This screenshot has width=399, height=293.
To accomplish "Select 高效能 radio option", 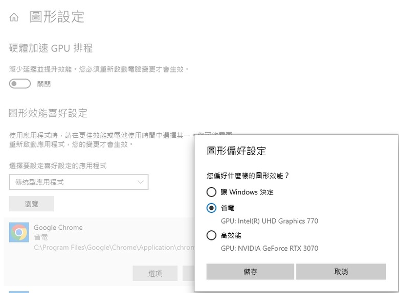I will (211, 235).
